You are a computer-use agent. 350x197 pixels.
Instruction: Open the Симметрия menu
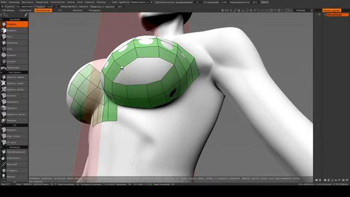[x=42, y=2]
